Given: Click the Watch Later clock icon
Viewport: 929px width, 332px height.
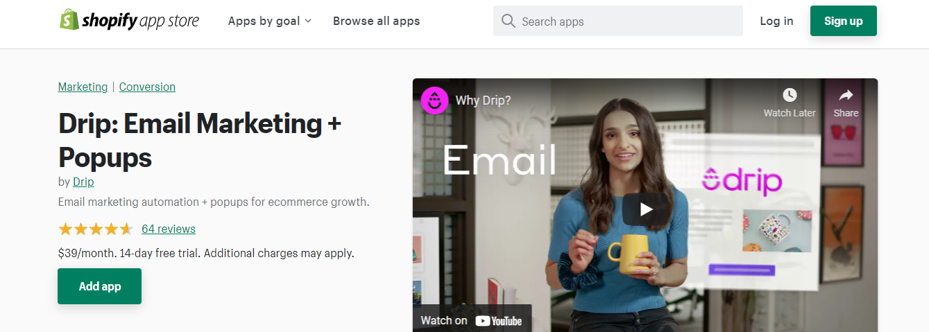Looking at the screenshot, I should click(x=790, y=95).
